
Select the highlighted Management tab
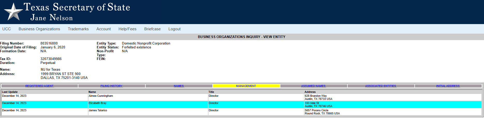tap(246, 86)
